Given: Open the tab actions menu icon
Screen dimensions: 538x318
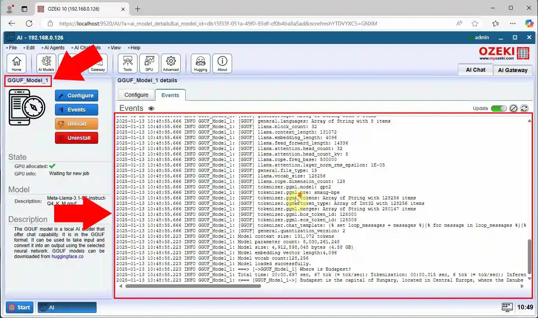Looking at the screenshot, I should 24,9.
